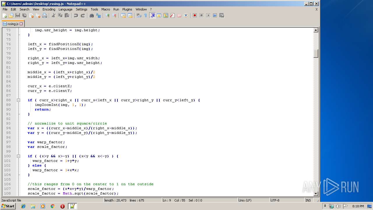Screen dimensions: 373x210
Task: Open the Language menu
Action: 65,9
